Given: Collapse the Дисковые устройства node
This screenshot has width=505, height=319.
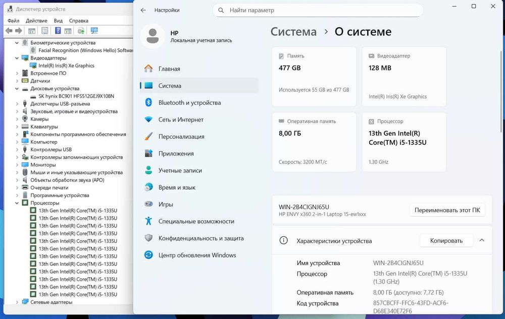Looking at the screenshot, I should click(17, 89).
